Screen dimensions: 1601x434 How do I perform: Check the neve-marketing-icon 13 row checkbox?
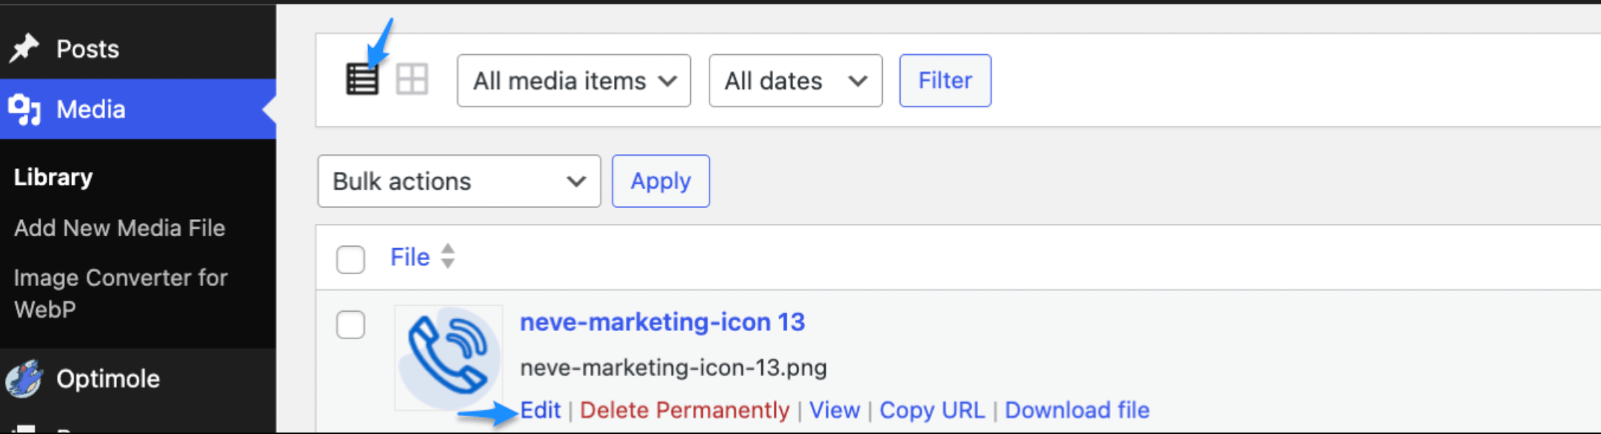350,324
